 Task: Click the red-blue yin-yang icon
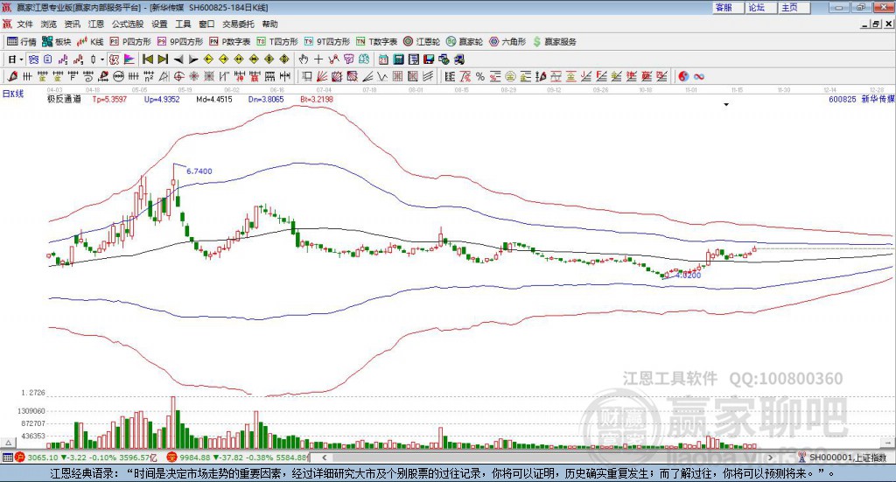682,76
